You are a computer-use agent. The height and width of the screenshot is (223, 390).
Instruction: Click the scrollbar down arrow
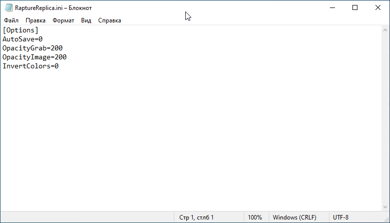(385, 207)
